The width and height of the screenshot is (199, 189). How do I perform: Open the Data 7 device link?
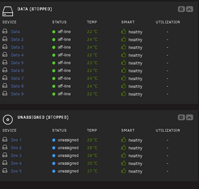tap(17, 78)
